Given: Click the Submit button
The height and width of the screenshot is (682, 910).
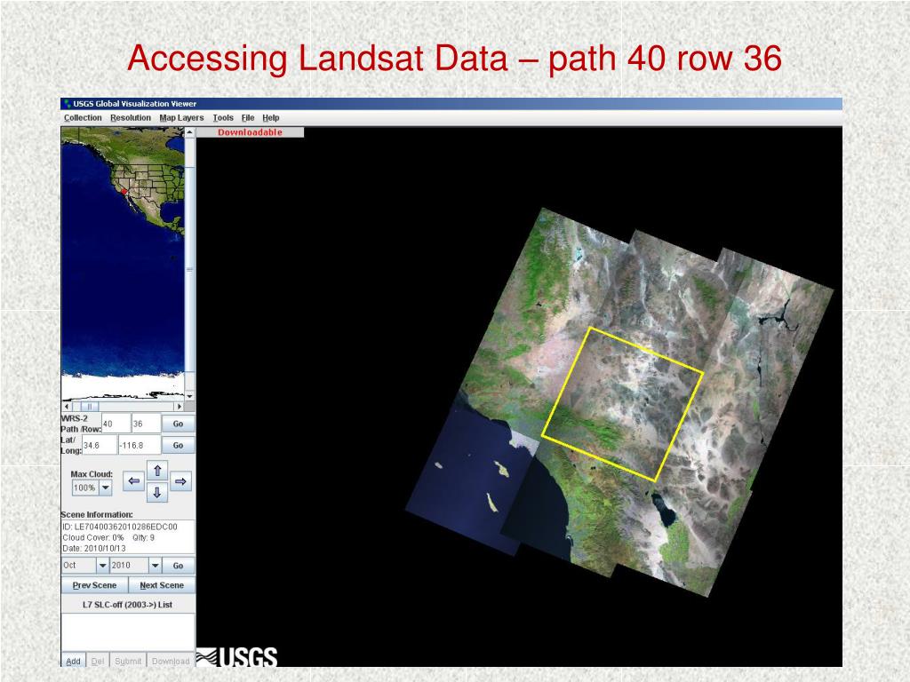Looking at the screenshot, I should 128,661.
